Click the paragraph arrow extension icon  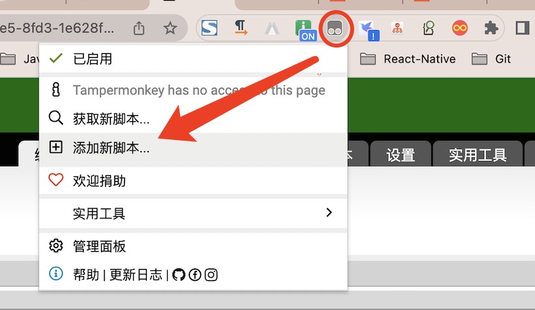[x=241, y=28]
